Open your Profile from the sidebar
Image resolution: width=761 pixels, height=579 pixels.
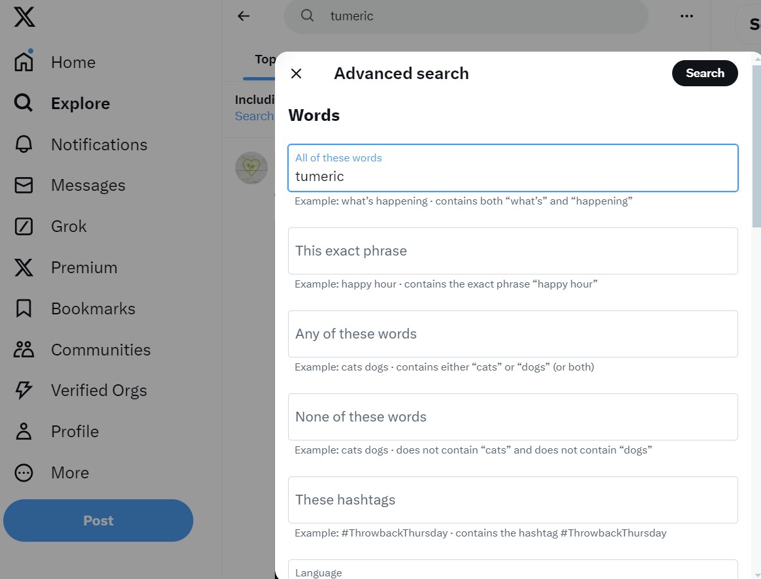coord(23,431)
